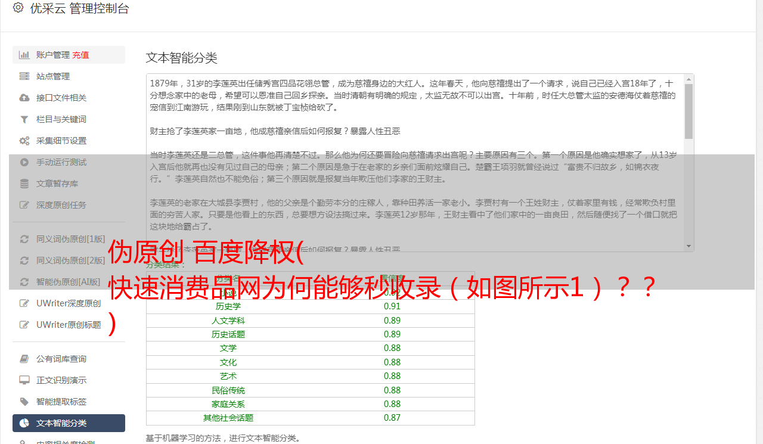Click the text area scrollbar thumb
Image resolution: width=763 pixels, height=444 pixels.
click(x=689, y=111)
